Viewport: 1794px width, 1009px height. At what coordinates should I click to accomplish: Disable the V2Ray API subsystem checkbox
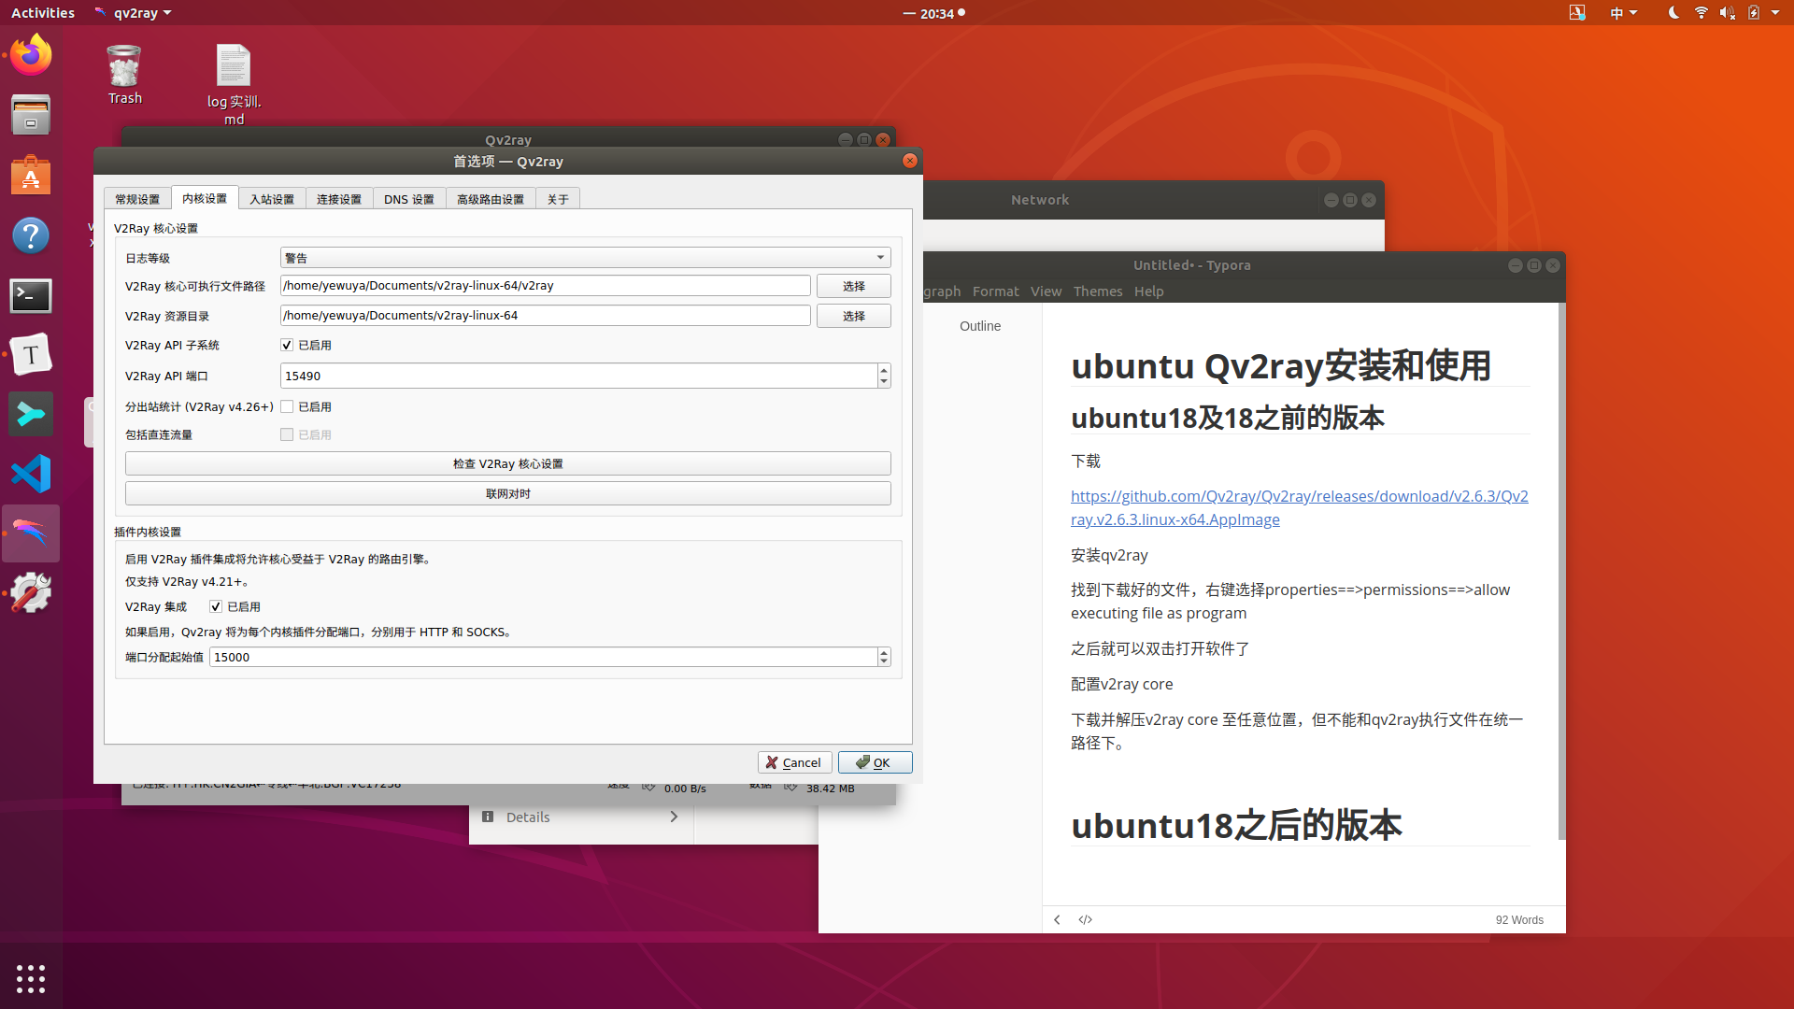coord(287,346)
